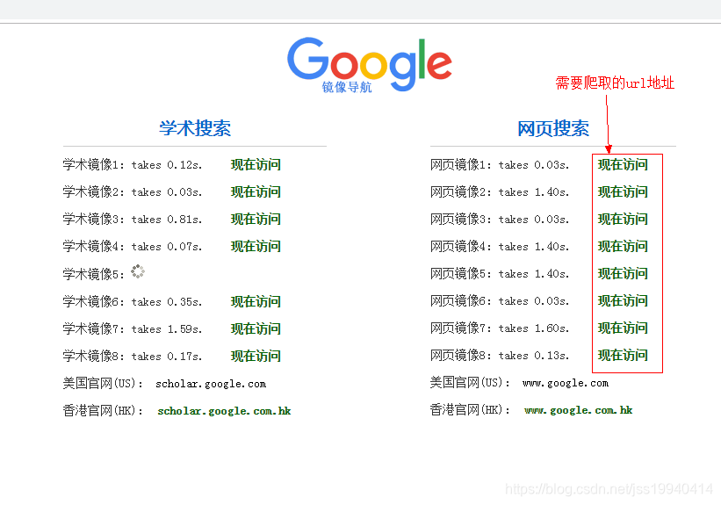
Task: Open 现在访问 link for 学术镜像7
Action: tap(256, 328)
